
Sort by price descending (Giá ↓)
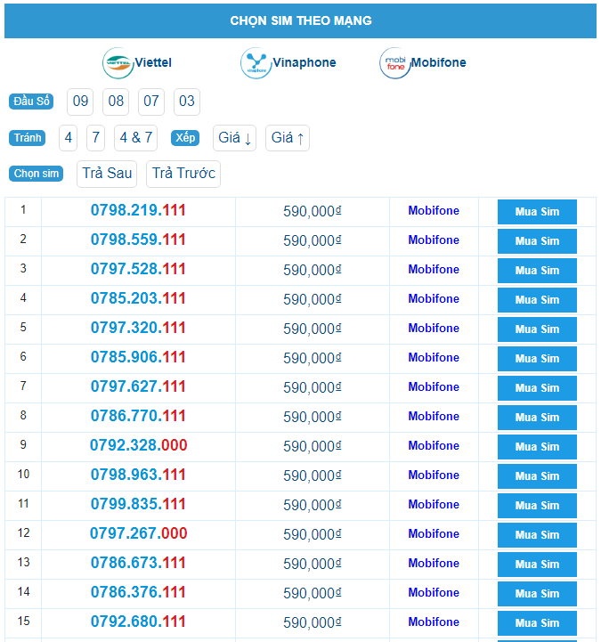click(x=234, y=138)
